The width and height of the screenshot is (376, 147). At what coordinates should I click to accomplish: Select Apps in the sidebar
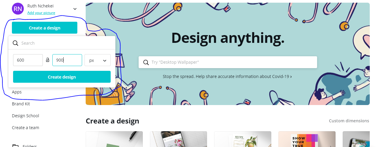point(17,92)
